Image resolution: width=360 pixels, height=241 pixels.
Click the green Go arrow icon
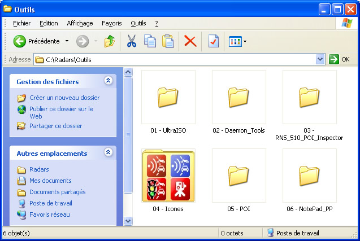coord(333,59)
